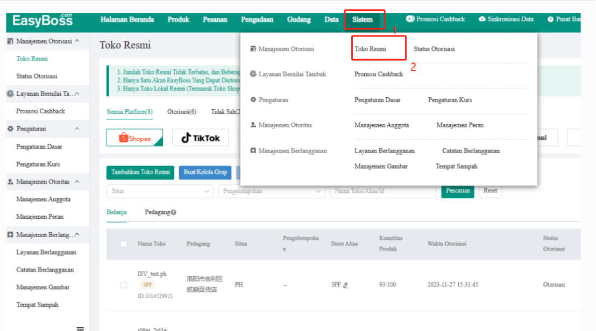Click the Sinkronisasi Data cloud icon
Viewport: 596px width, 331px height.
482,19
